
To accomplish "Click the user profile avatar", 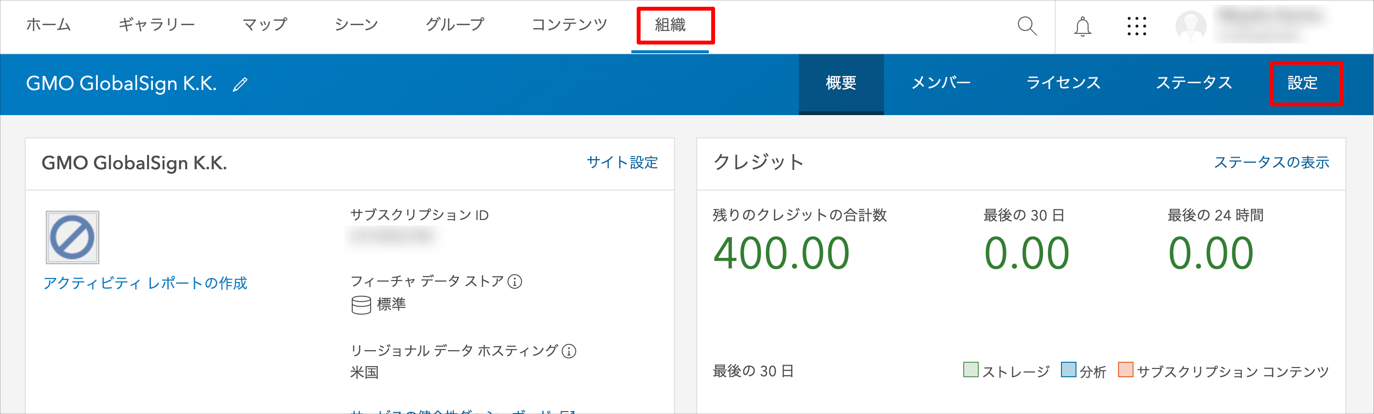I will click(x=1191, y=26).
